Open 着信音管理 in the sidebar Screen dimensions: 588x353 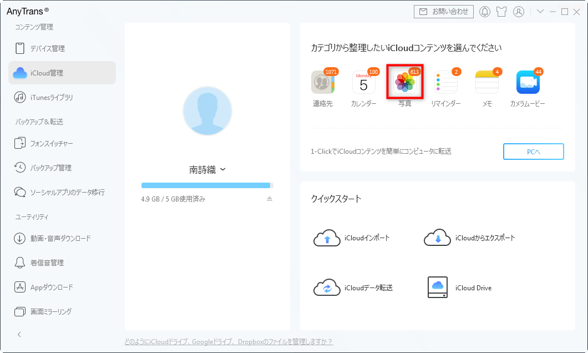point(62,263)
